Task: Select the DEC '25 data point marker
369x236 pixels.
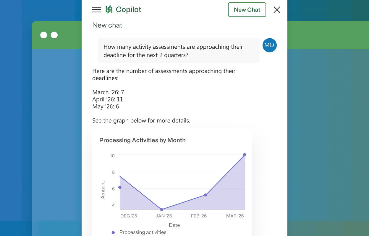Action: [x=120, y=187]
